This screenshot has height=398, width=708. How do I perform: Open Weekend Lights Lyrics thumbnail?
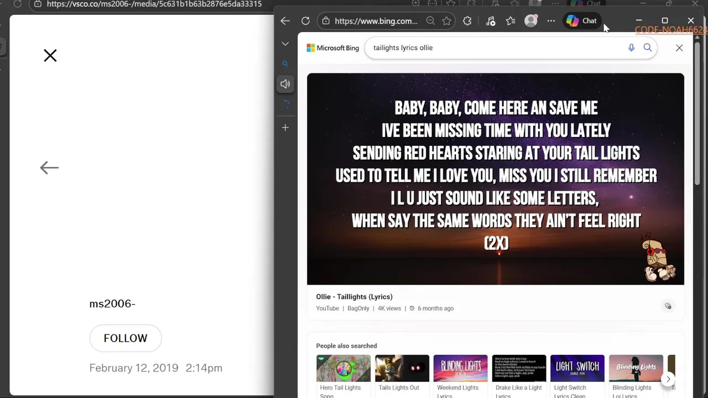point(461,368)
